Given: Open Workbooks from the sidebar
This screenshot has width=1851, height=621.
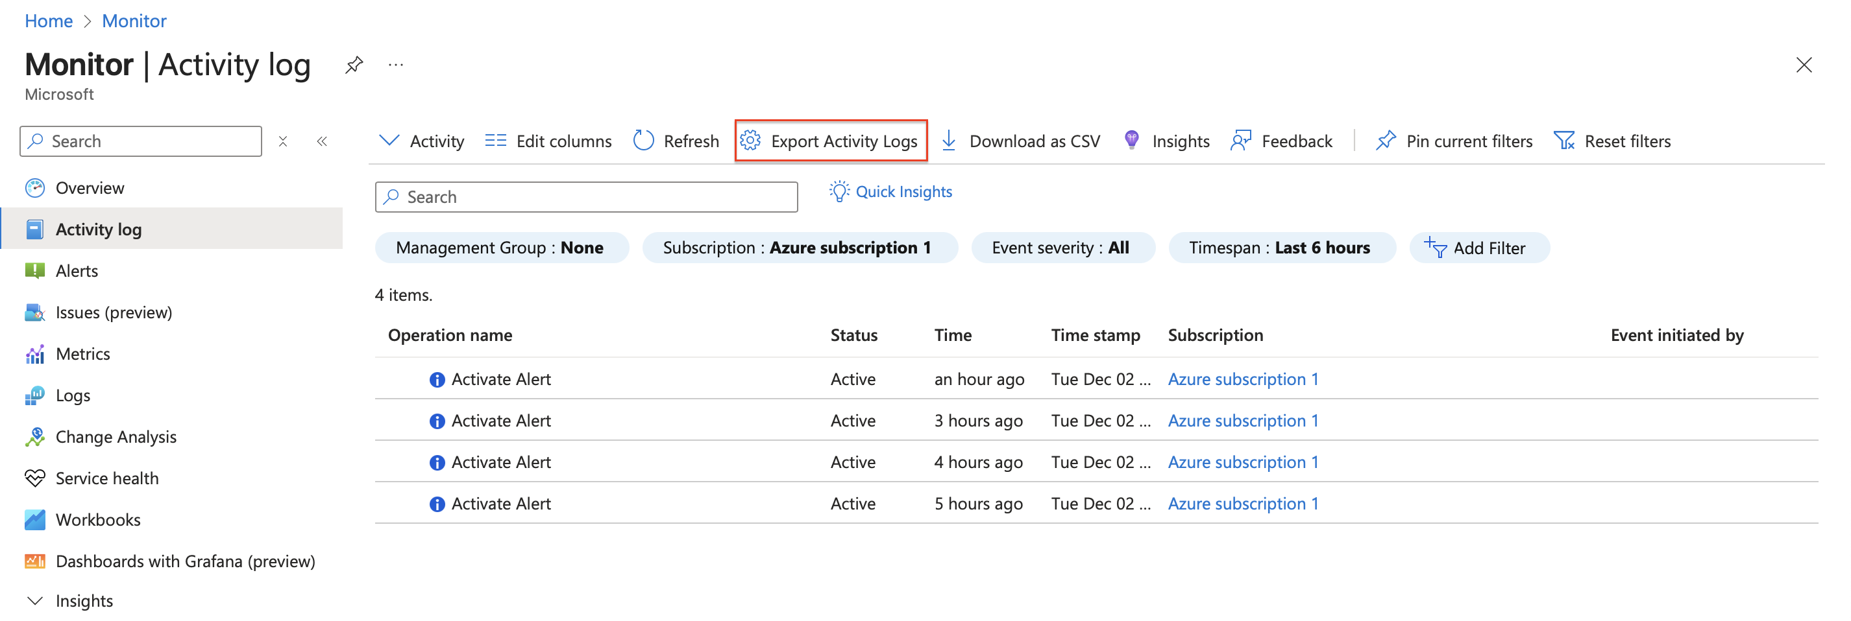Looking at the screenshot, I should [x=98, y=519].
